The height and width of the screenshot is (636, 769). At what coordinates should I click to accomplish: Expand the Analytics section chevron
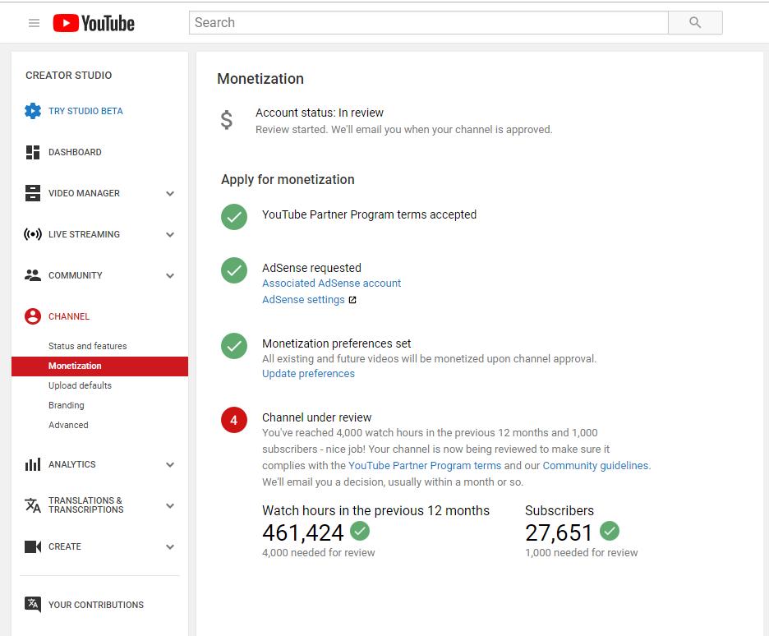(x=170, y=464)
